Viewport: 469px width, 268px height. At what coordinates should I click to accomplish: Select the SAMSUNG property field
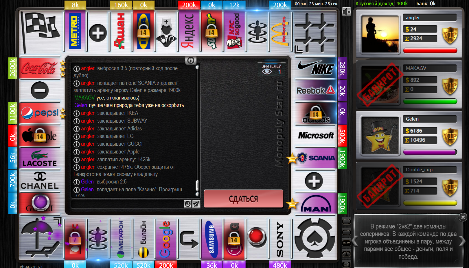(211, 239)
